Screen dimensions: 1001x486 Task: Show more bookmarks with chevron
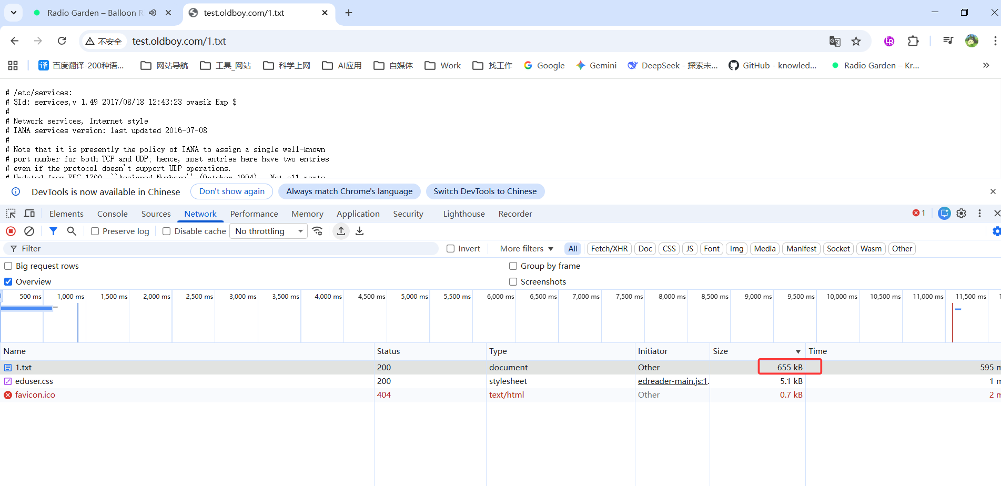986,65
